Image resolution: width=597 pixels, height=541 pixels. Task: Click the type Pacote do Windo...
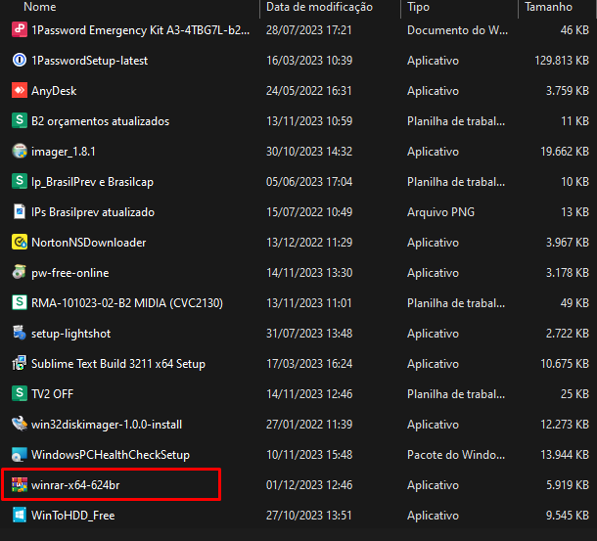click(x=456, y=455)
